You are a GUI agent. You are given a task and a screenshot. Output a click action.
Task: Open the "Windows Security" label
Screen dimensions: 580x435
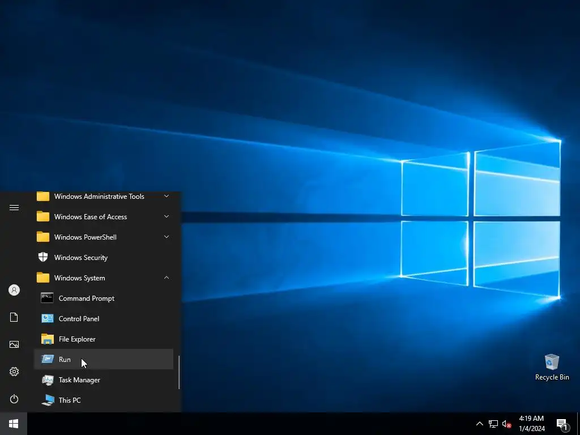coord(81,258)
